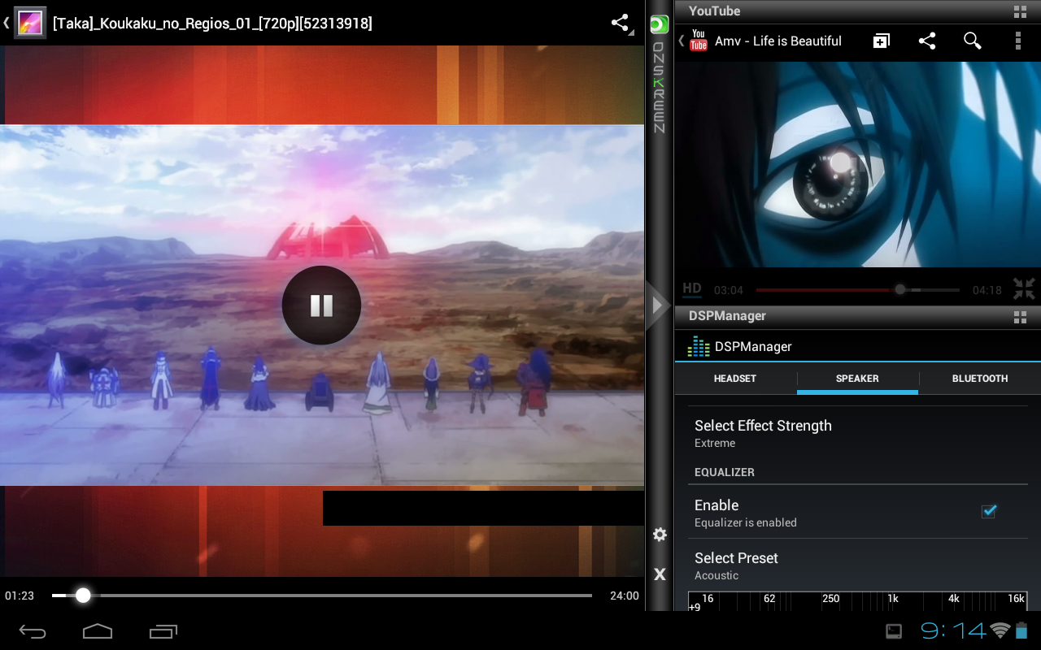Switch to the Speaker tab
The height and width of the screenshot is (650, 1041).
[x=857, y=379]
